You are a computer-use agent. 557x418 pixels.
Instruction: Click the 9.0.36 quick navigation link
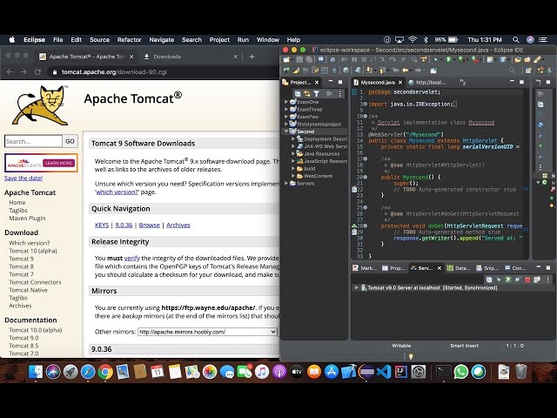point(124,225)
